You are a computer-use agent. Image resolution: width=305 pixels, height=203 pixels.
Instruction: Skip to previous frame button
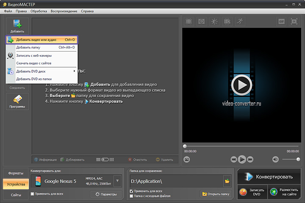(x=233, y=159)
